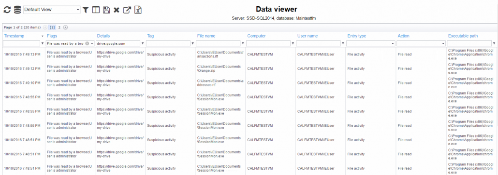The image size is (498, 175).
Task: Go to next page arrow
Action: click(x=65, y=27)
